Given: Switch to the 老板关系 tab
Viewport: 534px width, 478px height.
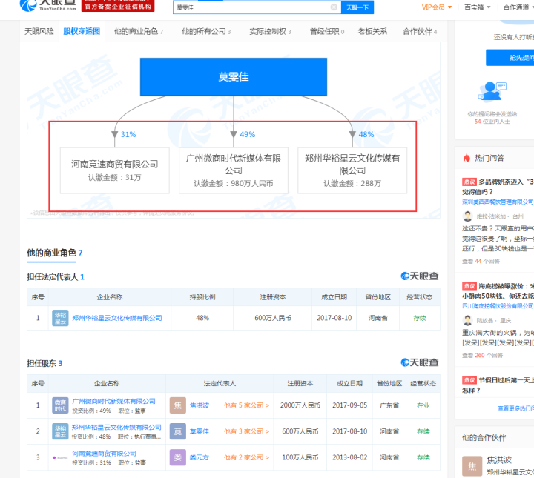Looking at the screenshot, I should click(x=372, y=31).
